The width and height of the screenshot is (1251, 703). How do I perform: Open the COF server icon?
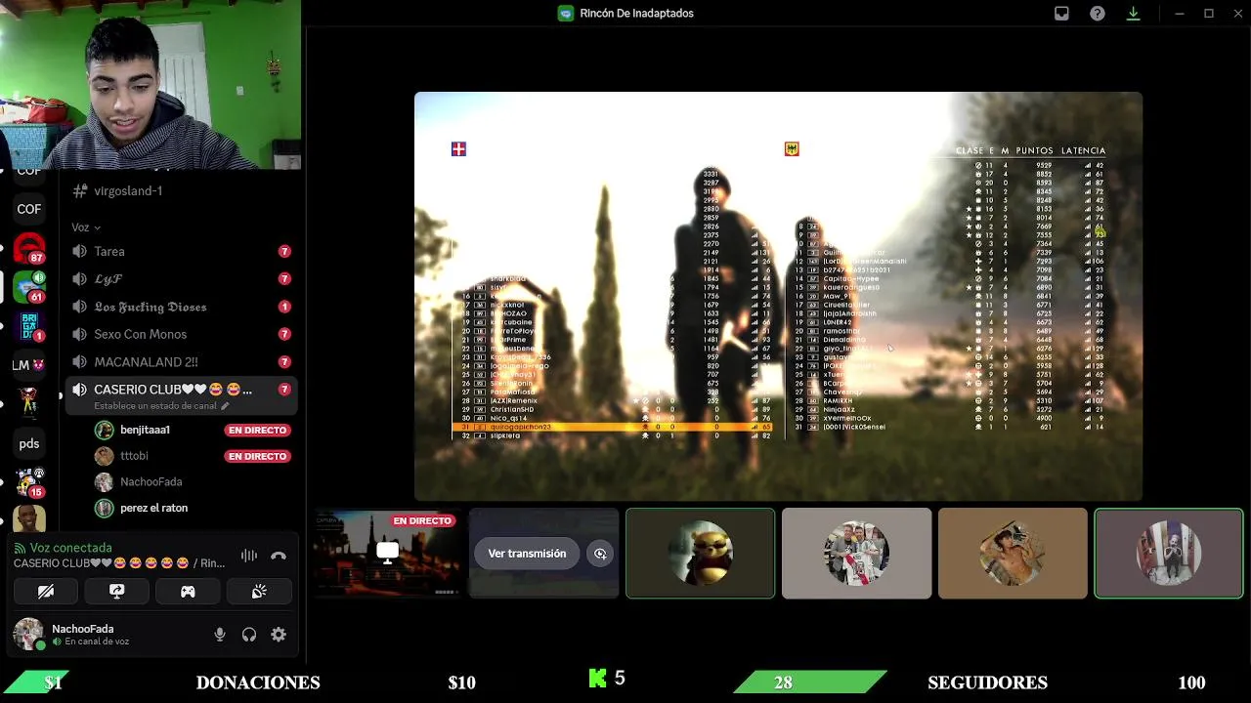click(29, 209)
